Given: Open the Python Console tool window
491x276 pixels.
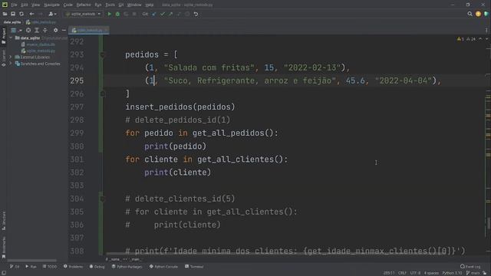Looking at the screenshot, I should pos(163,267).
